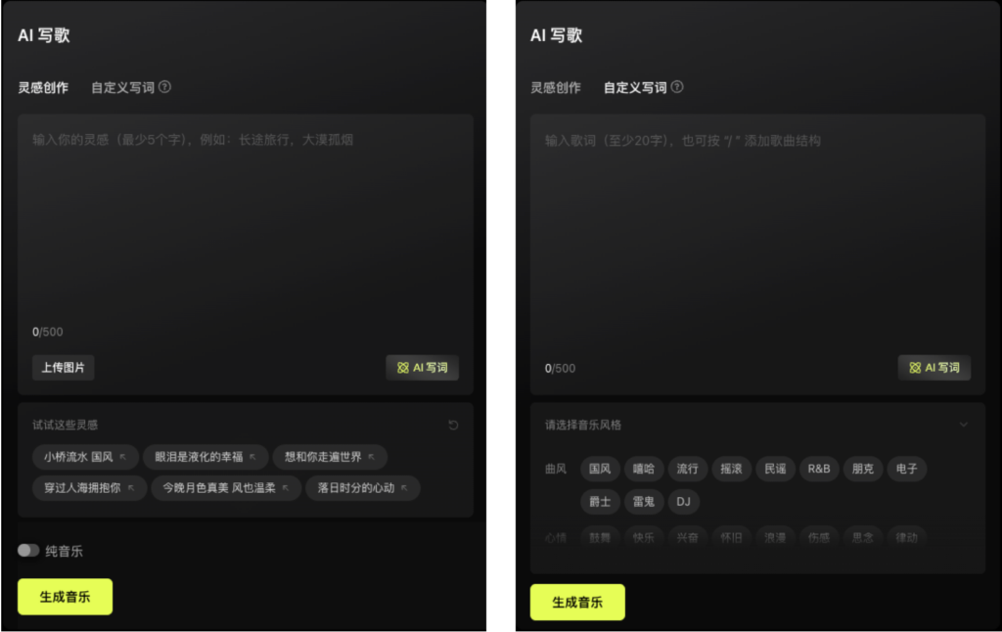This screenshot has width=1002, height=632.
Task: Switch to 灵感创作 tab in right panel
Action: pyautogui.click(x=556, y=87)
